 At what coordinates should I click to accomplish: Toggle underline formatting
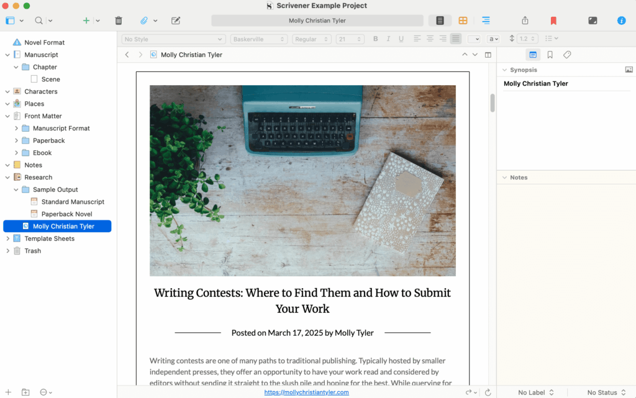tap(401, 39)
